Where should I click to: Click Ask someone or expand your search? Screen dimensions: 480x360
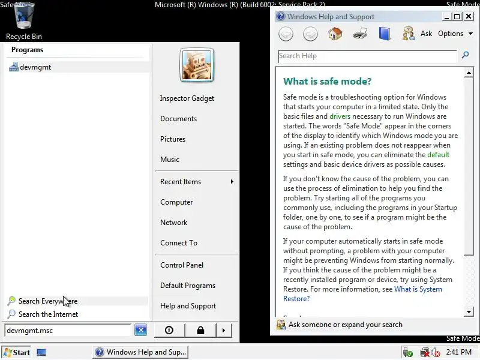coord(340,325)
